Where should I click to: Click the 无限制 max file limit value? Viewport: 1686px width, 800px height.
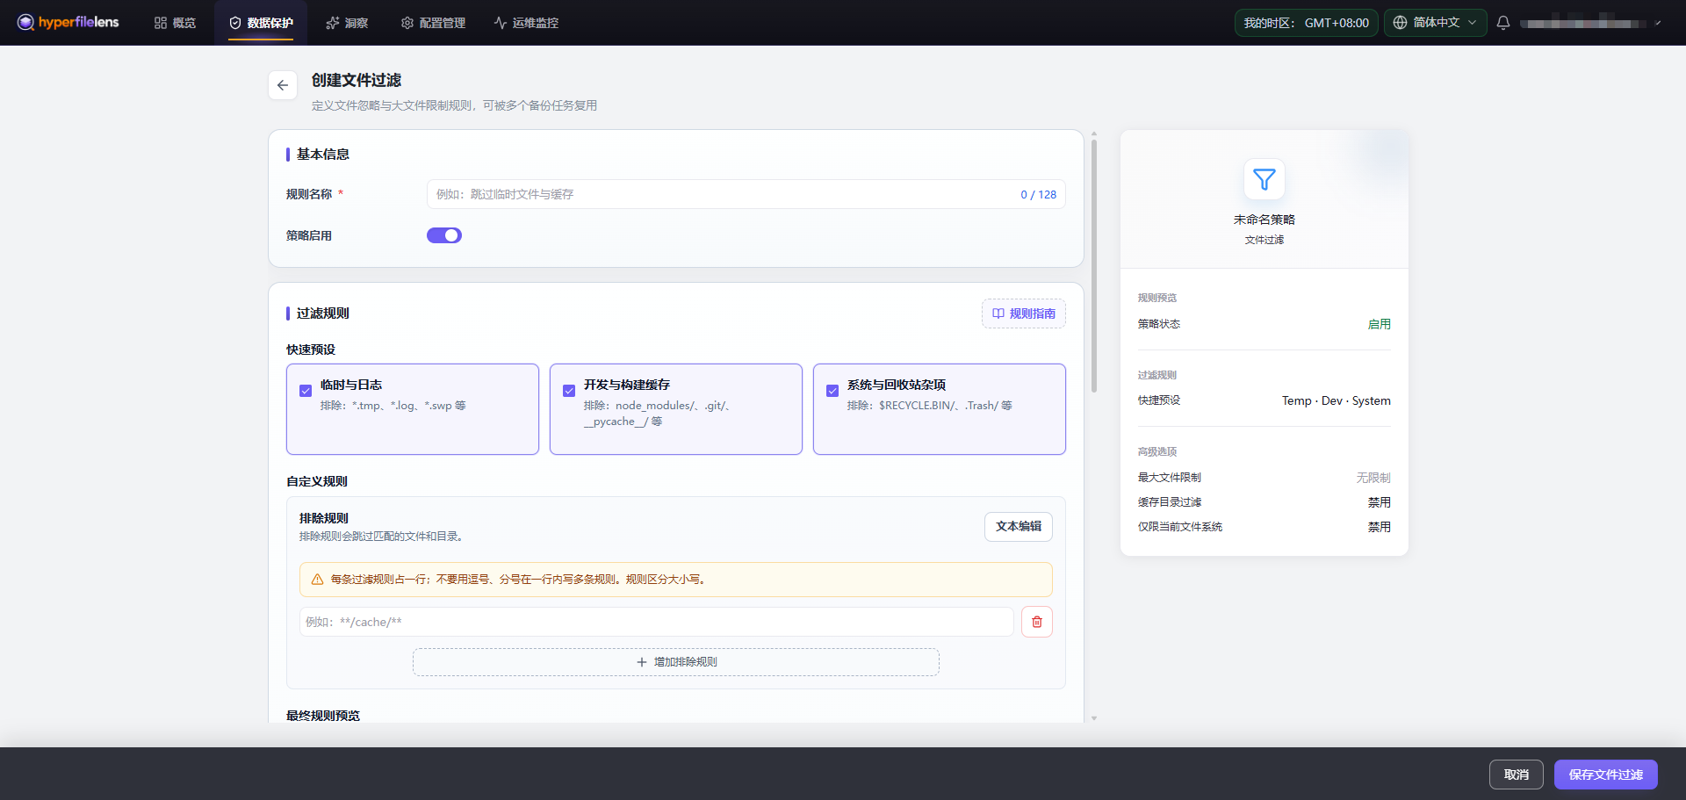coord(1373,478)
